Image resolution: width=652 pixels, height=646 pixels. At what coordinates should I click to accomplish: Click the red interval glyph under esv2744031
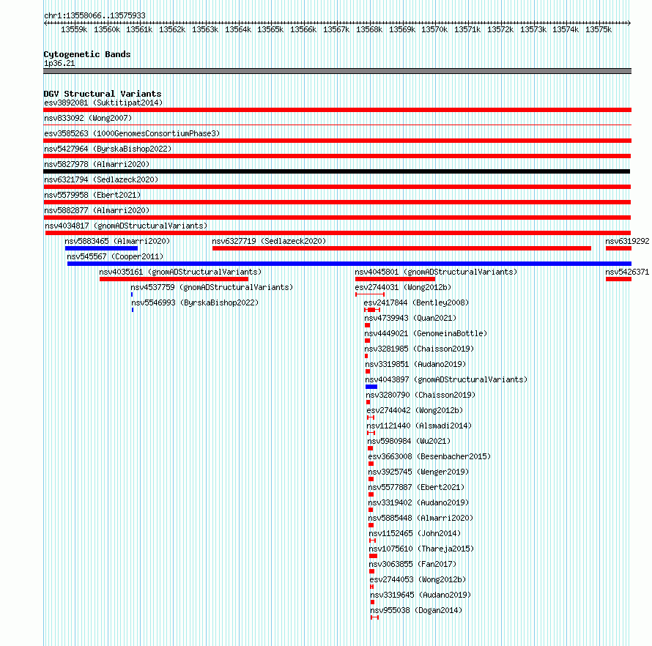[x=370, y=294]
